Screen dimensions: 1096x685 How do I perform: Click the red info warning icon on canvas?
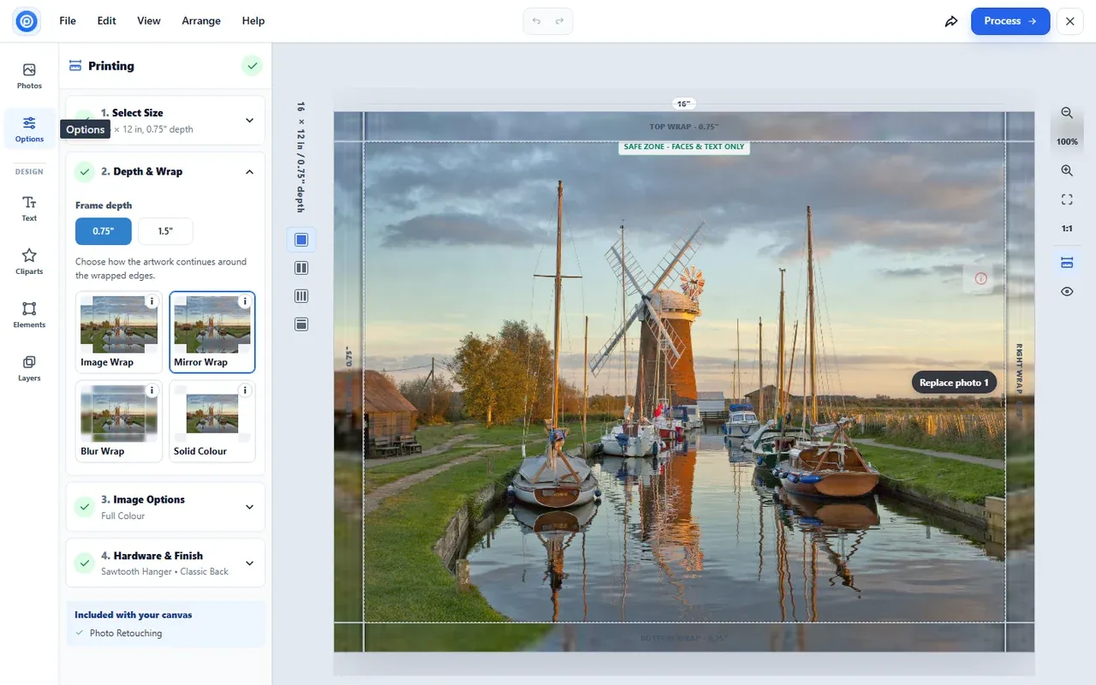980,278
